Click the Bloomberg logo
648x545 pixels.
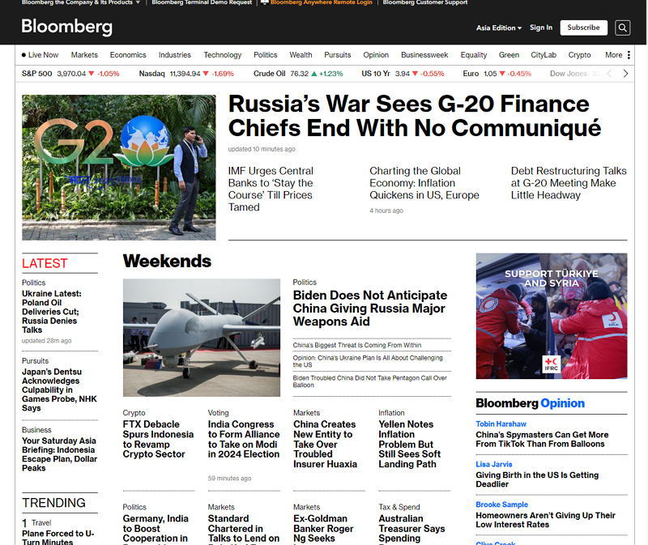[x=66, y=27]
